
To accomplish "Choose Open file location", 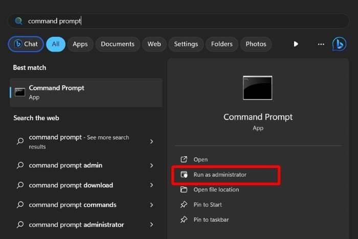I will (216, 189).
